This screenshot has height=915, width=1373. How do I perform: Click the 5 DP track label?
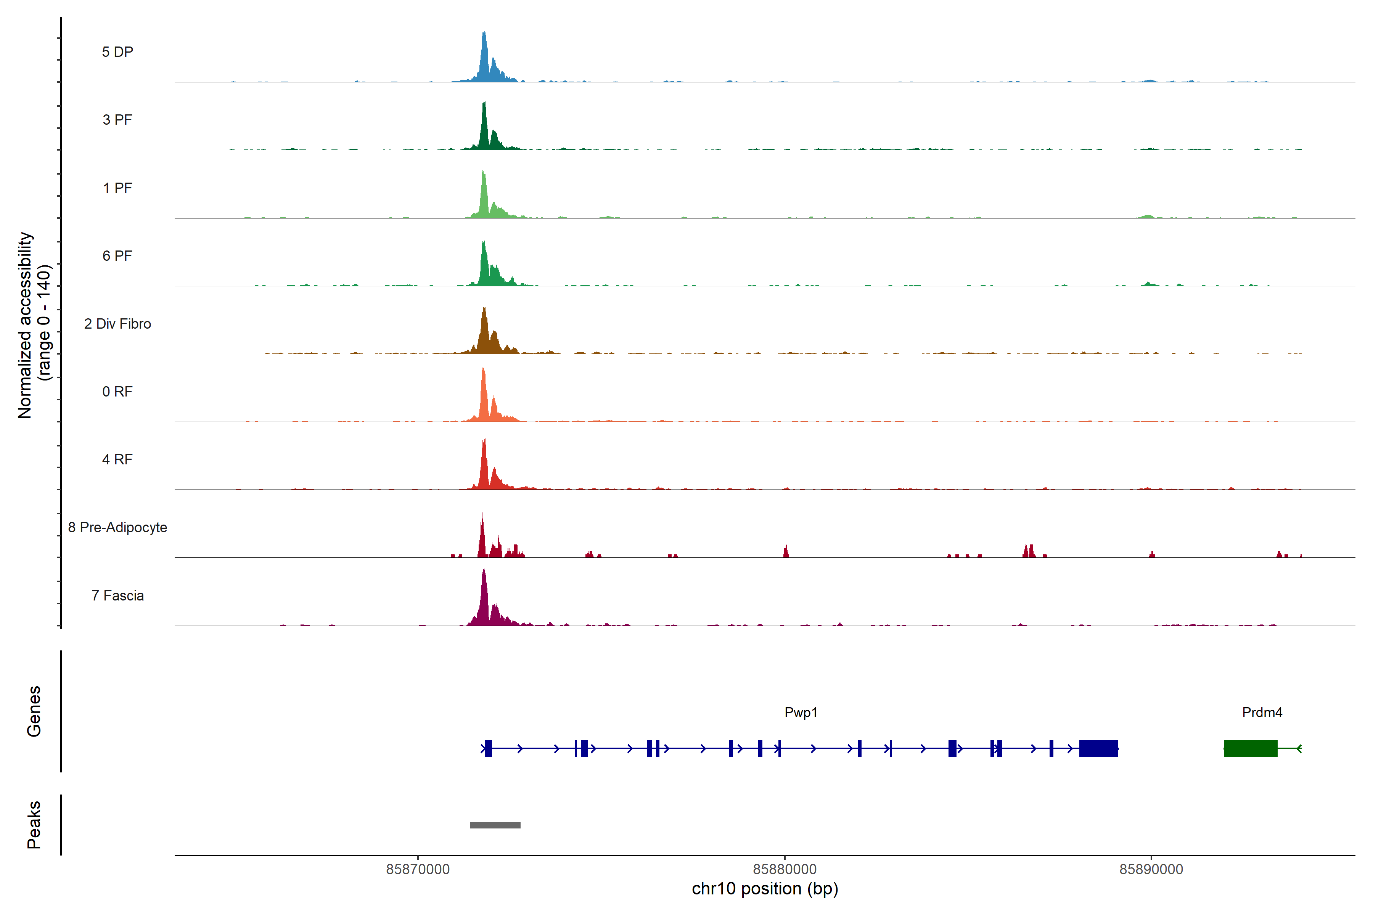pos(117,52)
